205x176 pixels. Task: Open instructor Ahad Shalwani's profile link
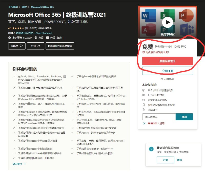[x=35, y=33]
